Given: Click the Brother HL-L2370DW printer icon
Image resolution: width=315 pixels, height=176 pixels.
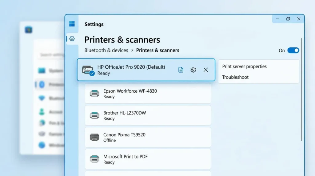Looking at the screenshot, I should [94, 115].
